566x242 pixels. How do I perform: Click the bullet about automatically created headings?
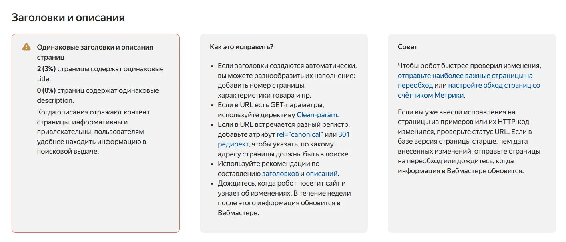point(287,80)
